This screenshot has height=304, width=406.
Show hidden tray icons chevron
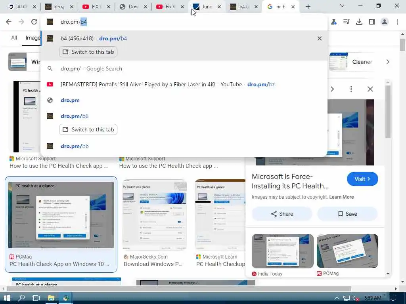[x=337, y=298]
